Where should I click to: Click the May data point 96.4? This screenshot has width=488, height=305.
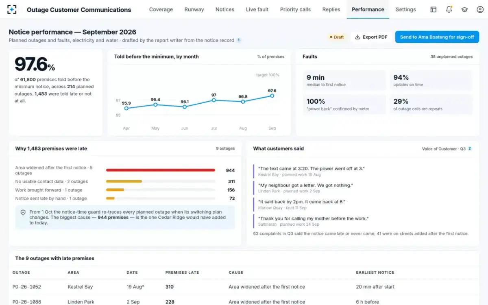pos(155,105)
